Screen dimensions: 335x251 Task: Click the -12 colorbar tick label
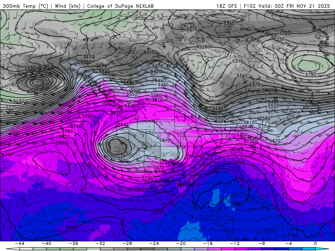(x=235, y=243)
